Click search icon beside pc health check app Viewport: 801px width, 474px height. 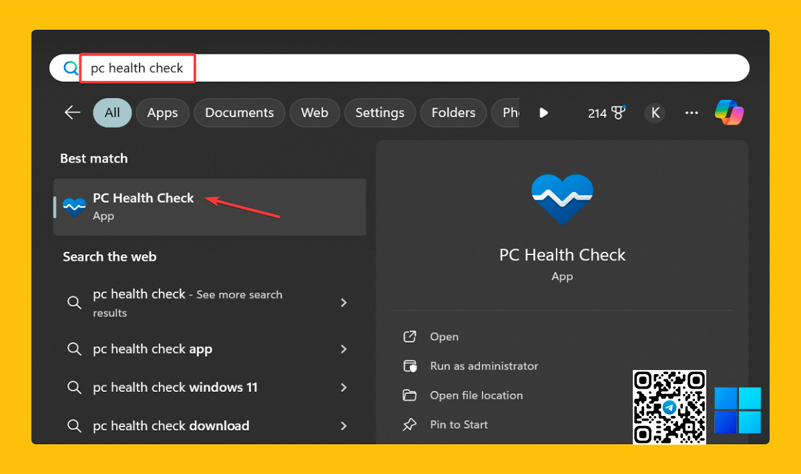click(x=74, y=349)
